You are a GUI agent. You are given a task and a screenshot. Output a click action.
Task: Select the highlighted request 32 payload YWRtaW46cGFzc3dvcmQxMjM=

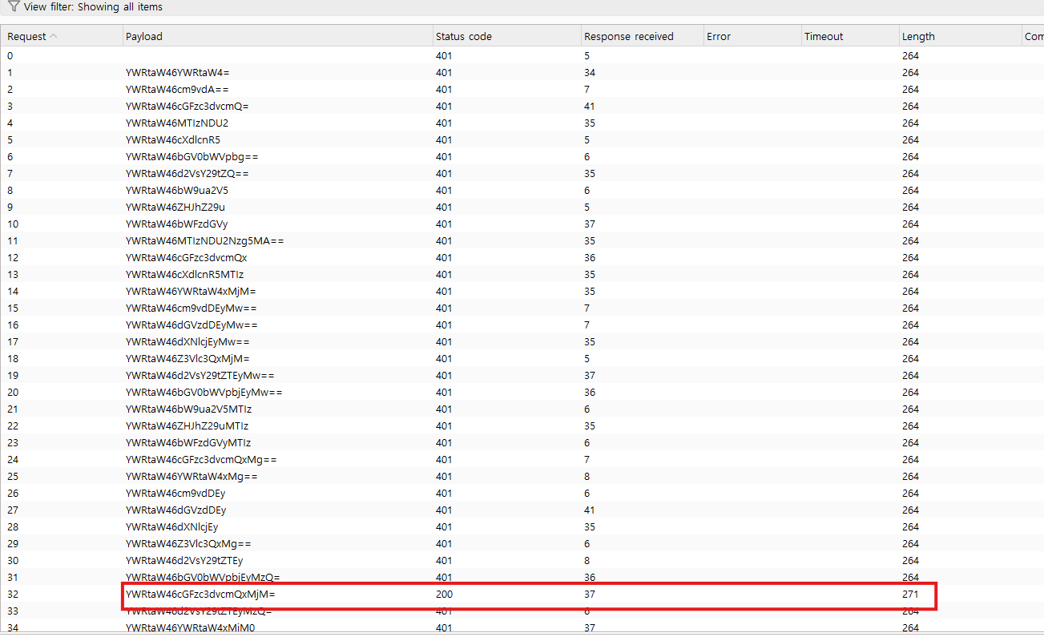pos(200,595)
